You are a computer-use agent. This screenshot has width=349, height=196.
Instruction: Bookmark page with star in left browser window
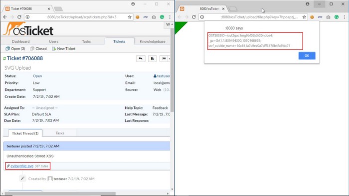coord(130,17)
